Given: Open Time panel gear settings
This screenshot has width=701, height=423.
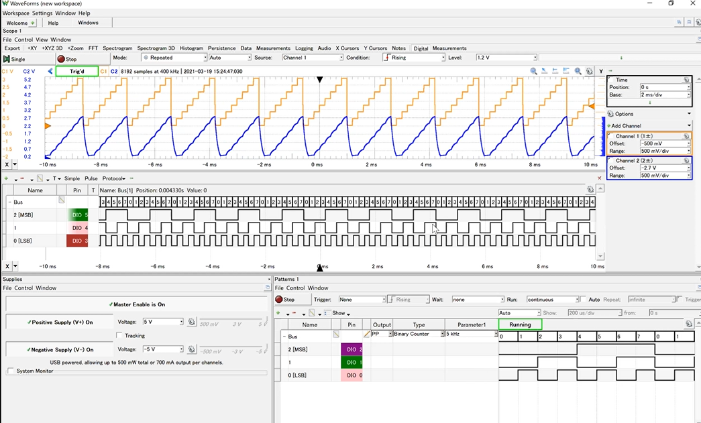Looking at the screenshot, I should [686, 80].
